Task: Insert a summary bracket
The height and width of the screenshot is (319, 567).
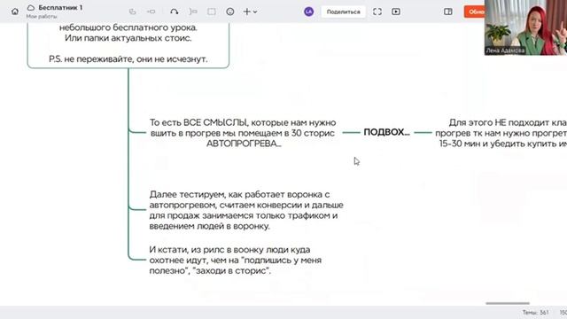Action: [193, 12]
